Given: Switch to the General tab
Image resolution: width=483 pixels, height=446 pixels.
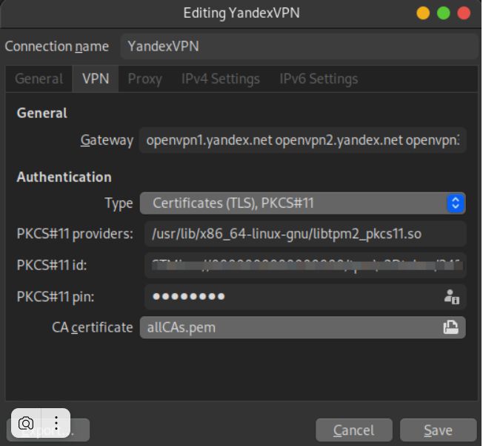Looking at the screenshot, I should click(x=39, y=79).
